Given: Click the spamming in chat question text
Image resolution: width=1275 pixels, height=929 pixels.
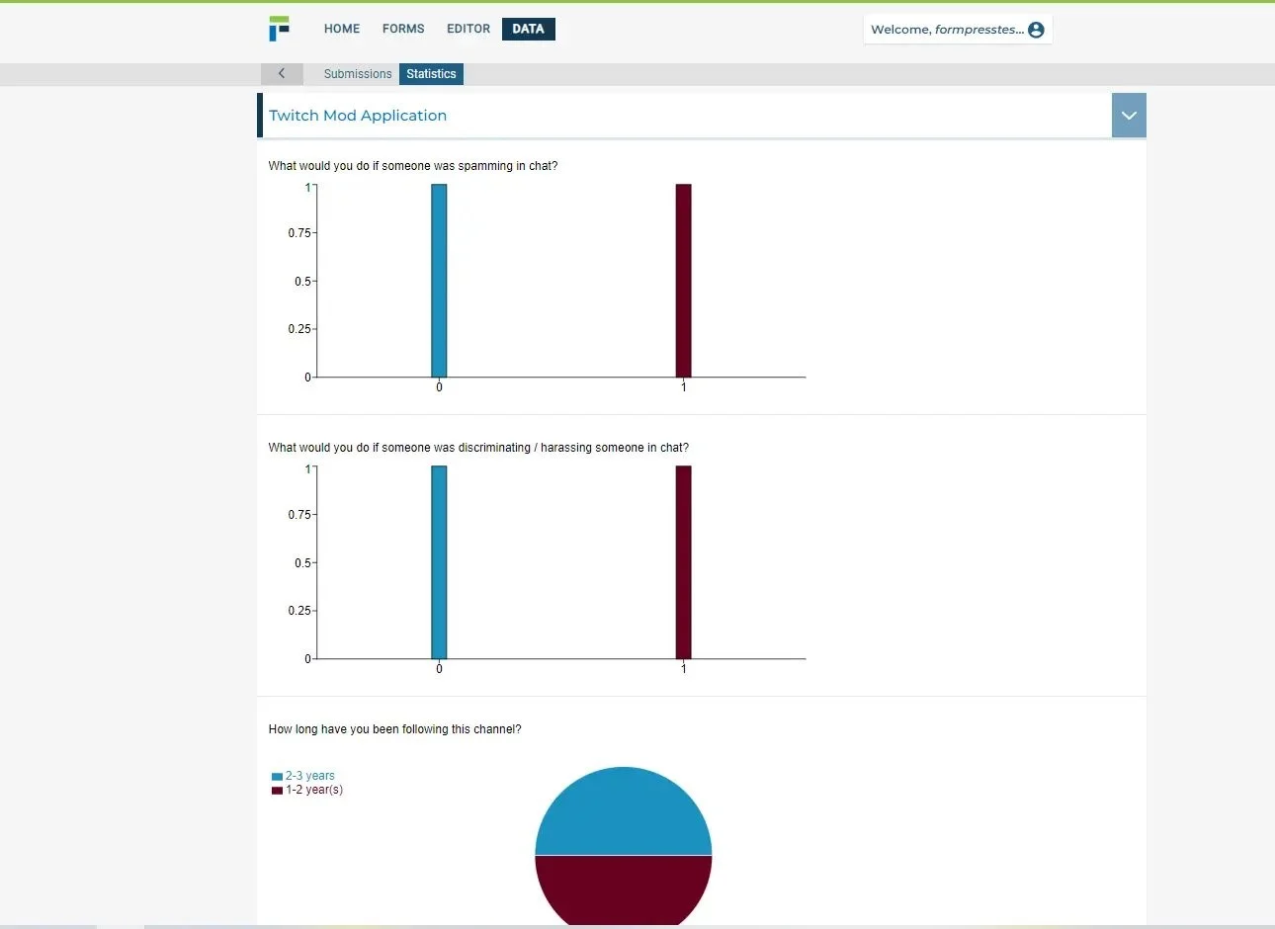Looking at the screenshot, I should point(413,166).
